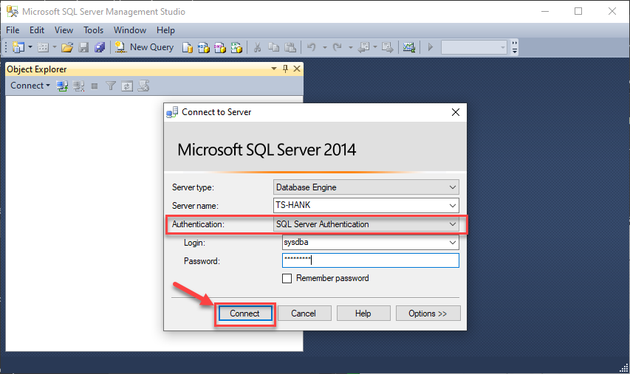Open toolbar overflow options

[515, 47]
